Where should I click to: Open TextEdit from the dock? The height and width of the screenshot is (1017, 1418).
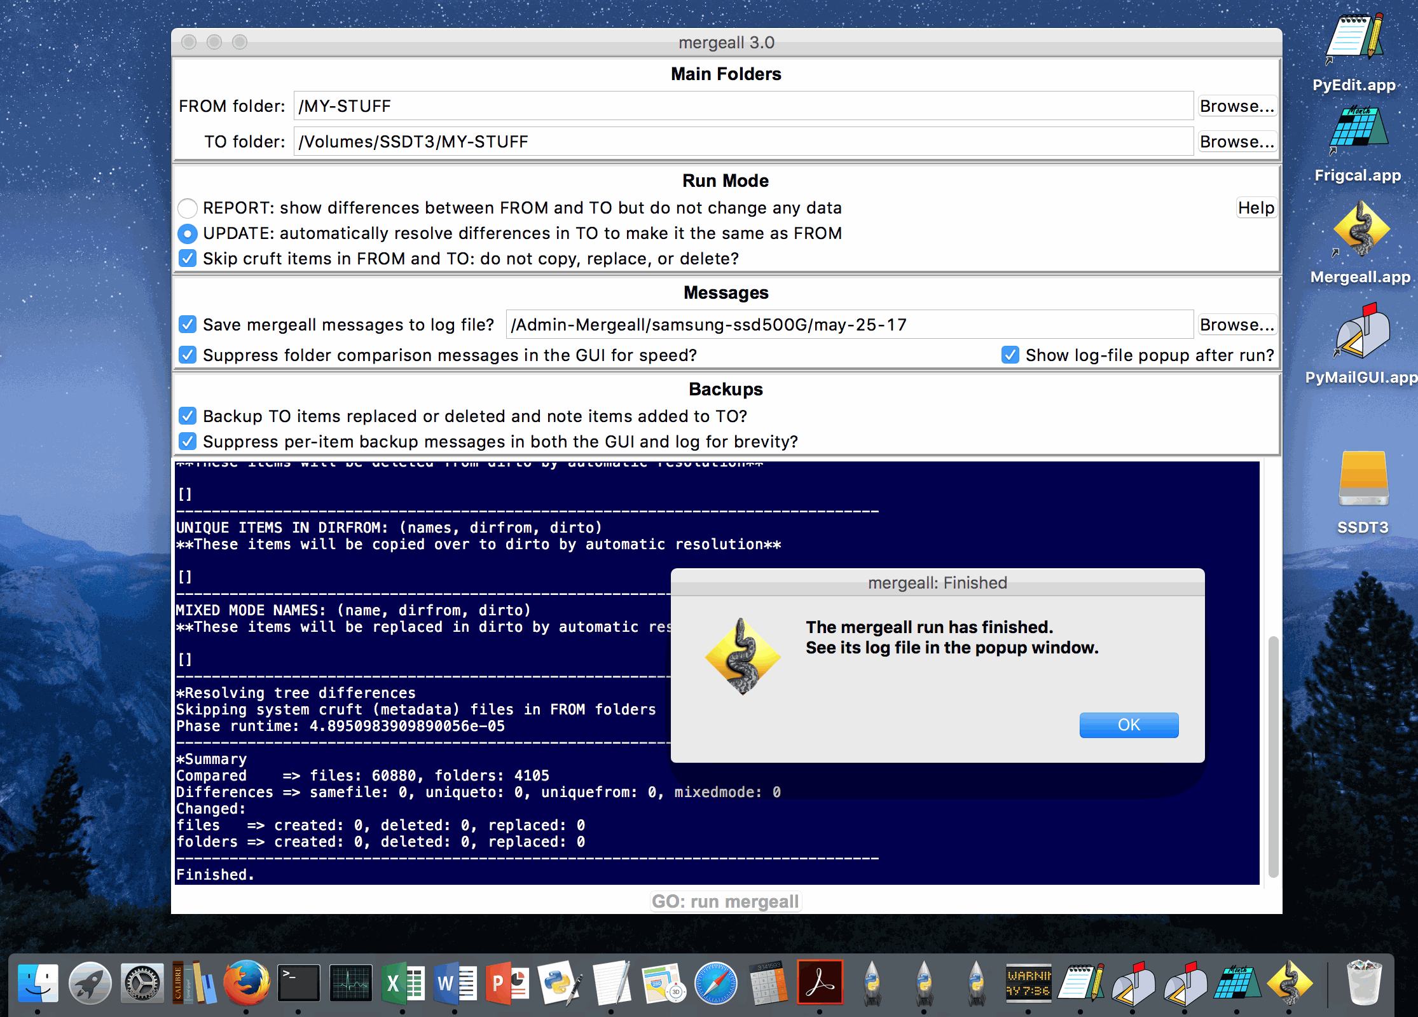tap(611, 983)
